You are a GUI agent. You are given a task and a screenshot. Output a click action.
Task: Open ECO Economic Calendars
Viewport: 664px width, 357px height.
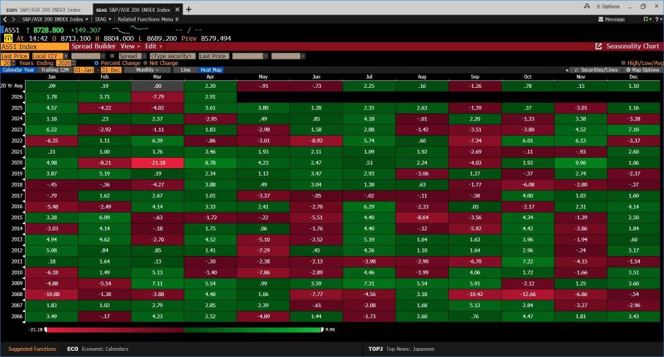coord(98,349)
